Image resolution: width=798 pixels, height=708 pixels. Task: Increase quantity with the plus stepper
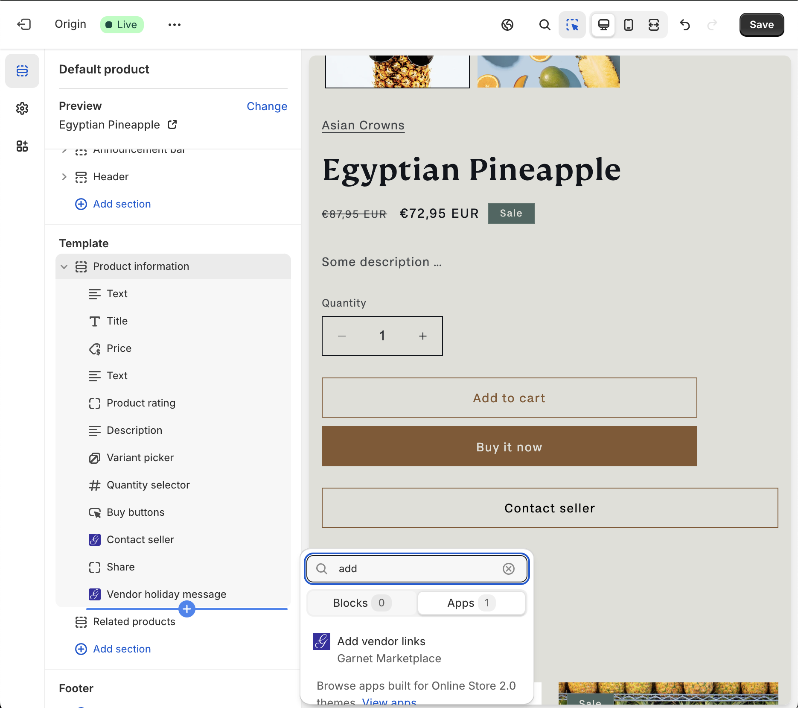[x=422, y=336]
